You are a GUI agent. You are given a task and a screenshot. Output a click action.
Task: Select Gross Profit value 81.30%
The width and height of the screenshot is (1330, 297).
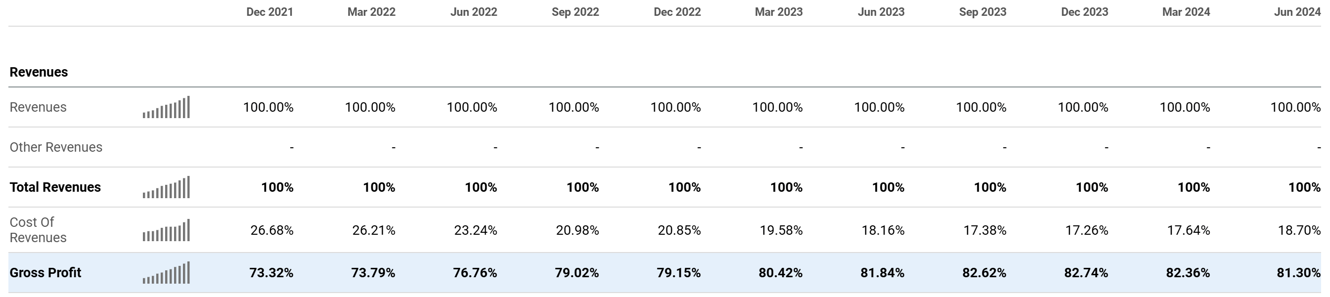pos(1298,273)
